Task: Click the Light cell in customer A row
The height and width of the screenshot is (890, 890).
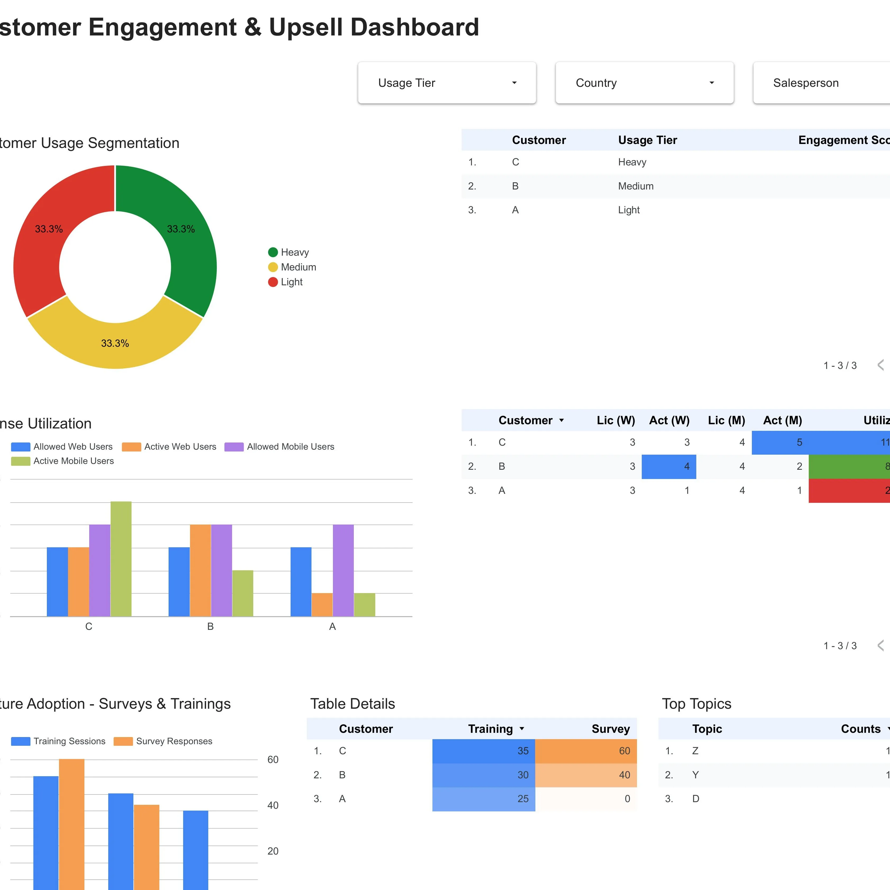Action: (x=629, y=210)
